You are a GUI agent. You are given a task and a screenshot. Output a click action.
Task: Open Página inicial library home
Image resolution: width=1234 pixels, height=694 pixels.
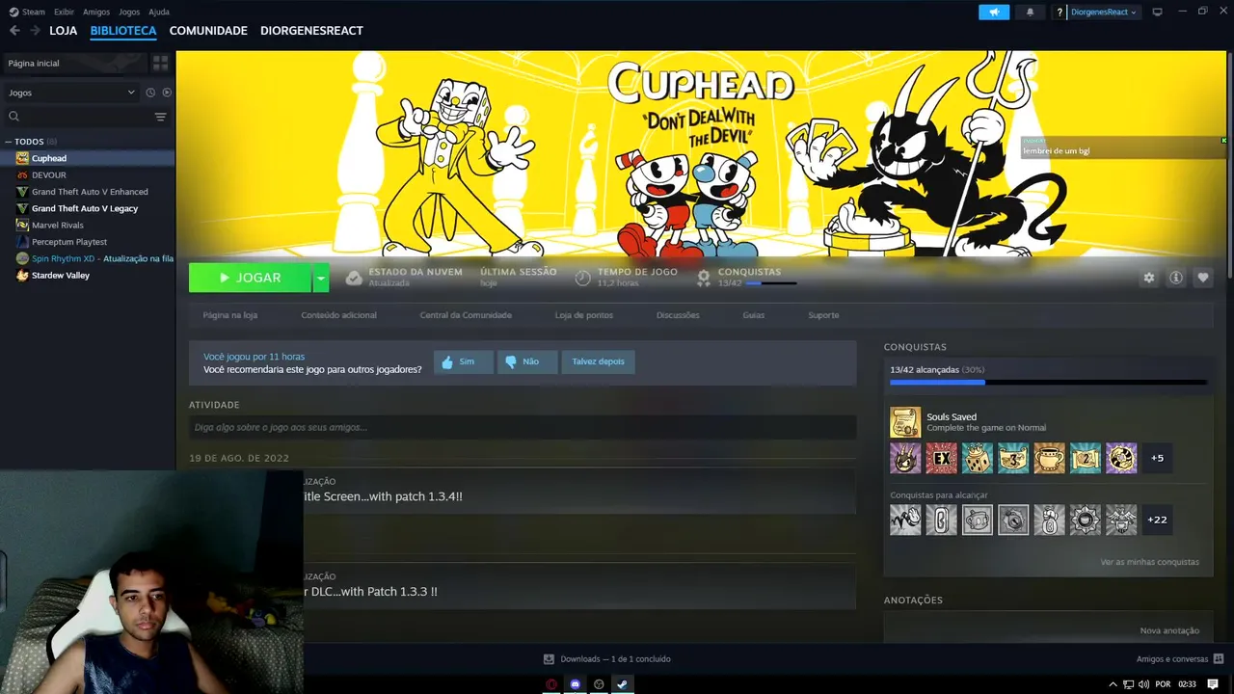[x=73, y=63]
